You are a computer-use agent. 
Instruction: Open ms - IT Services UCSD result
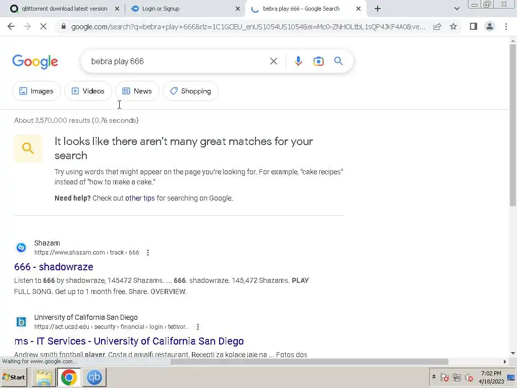pos(129,341)
